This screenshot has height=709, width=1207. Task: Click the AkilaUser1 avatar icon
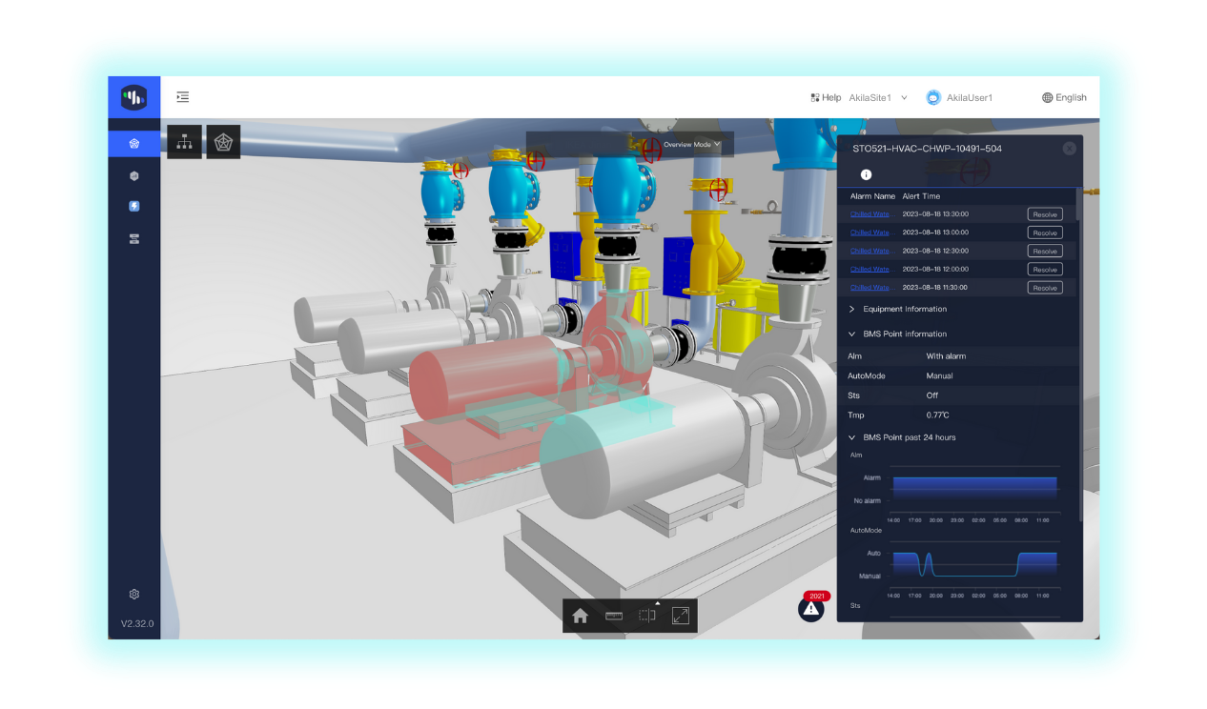tap(933, 97)
